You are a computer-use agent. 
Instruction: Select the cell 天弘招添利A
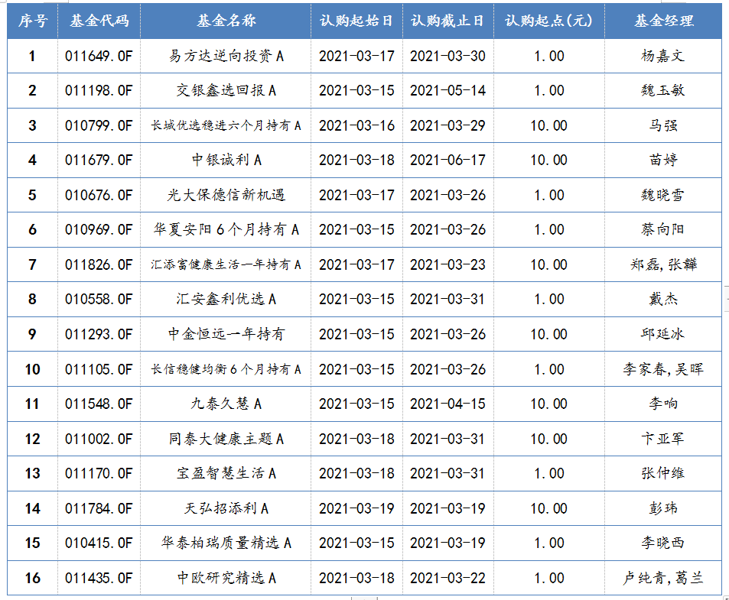coord(226,509)
